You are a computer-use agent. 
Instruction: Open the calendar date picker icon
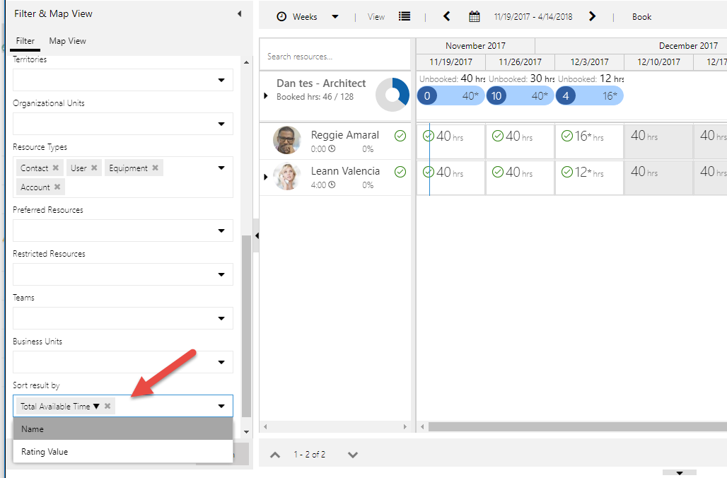pos(475,16)
